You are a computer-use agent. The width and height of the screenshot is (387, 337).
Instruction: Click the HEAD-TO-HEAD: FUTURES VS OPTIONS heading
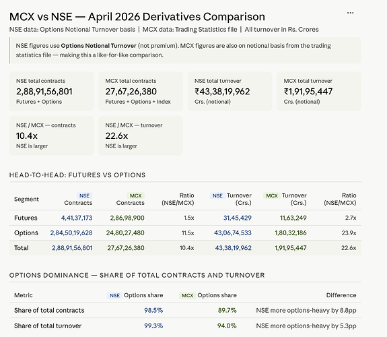77,175
